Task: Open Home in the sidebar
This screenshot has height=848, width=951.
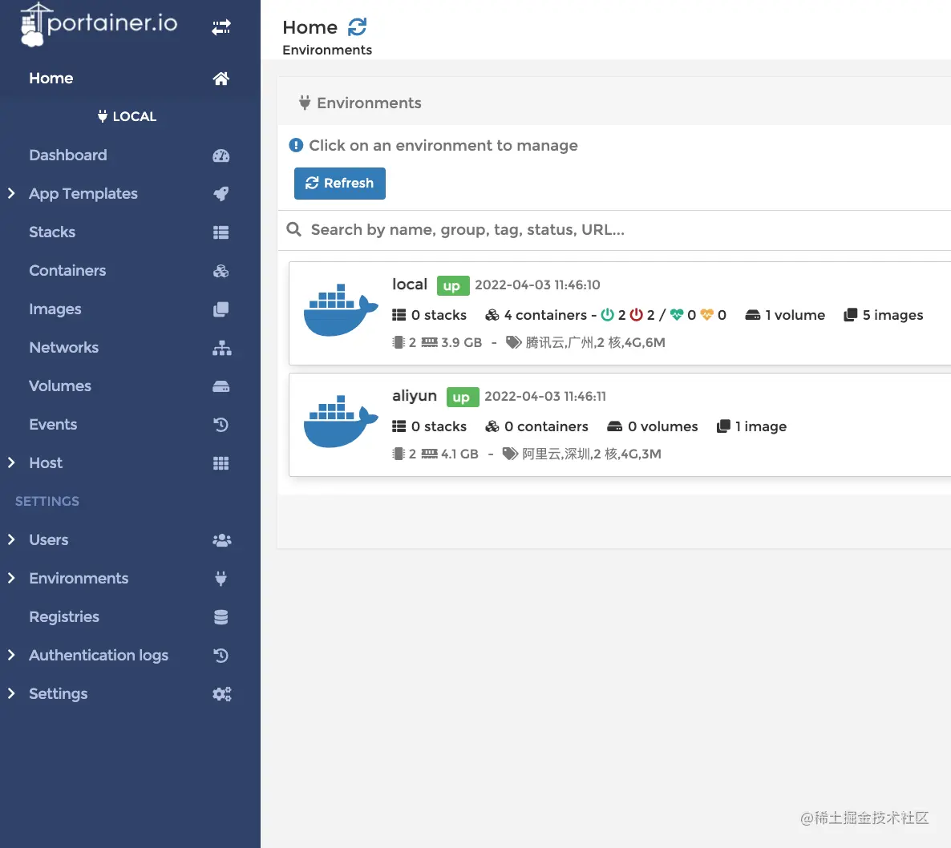Action: (51, 79)
